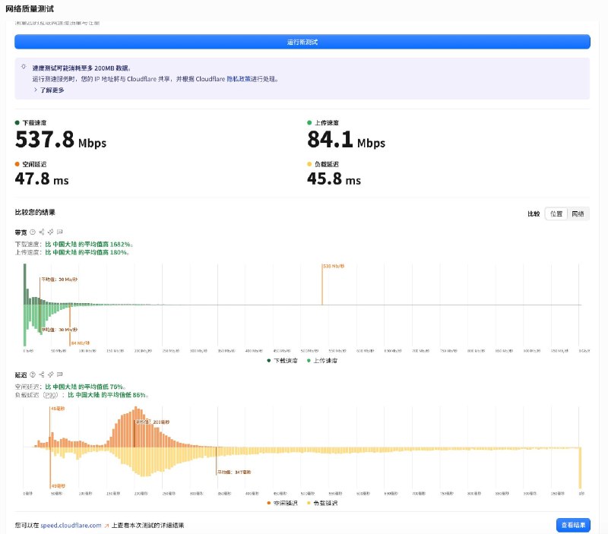
Task: Click the yellow dot next to 负载延迟 metric label
Action: 309,164
